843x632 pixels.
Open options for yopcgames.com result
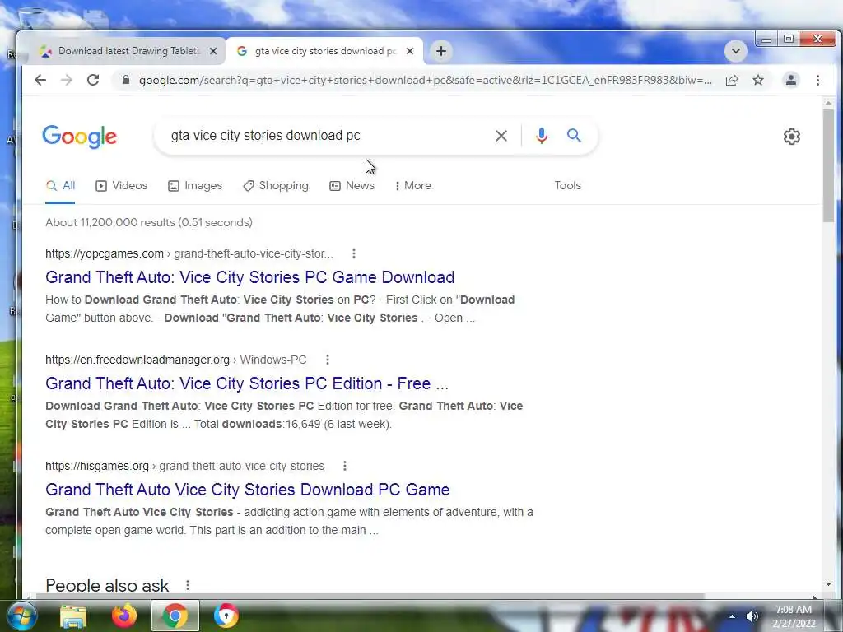pos(353,253)
